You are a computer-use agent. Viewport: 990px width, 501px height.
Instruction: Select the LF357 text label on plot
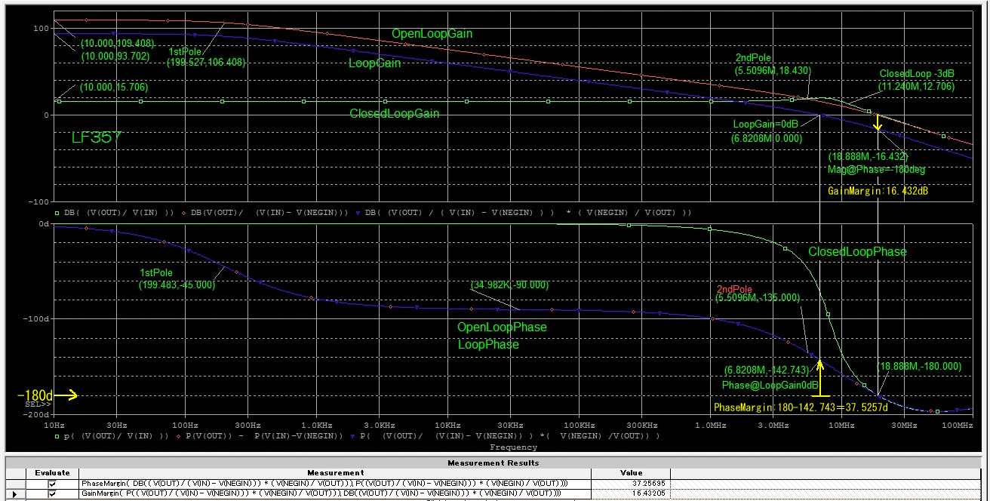97,137
